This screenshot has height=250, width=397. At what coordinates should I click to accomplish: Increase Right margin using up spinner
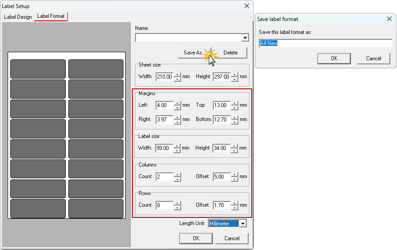pos(177,117)
